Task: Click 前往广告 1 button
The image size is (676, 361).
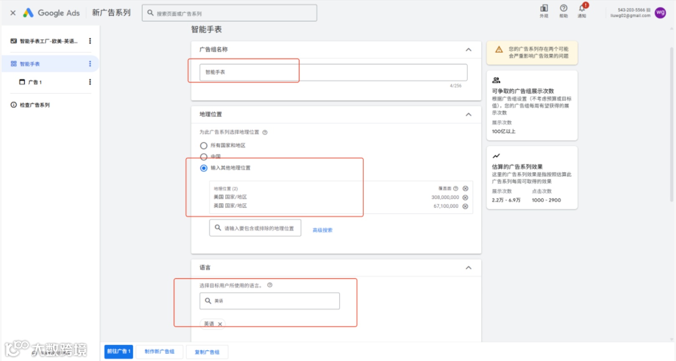Action: pyautogui.click(x=119, y=351)
